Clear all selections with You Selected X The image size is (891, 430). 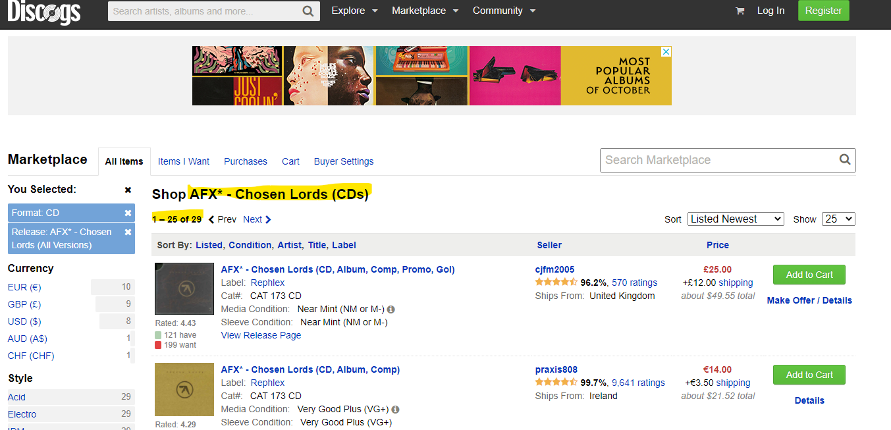tap(128, 190)
